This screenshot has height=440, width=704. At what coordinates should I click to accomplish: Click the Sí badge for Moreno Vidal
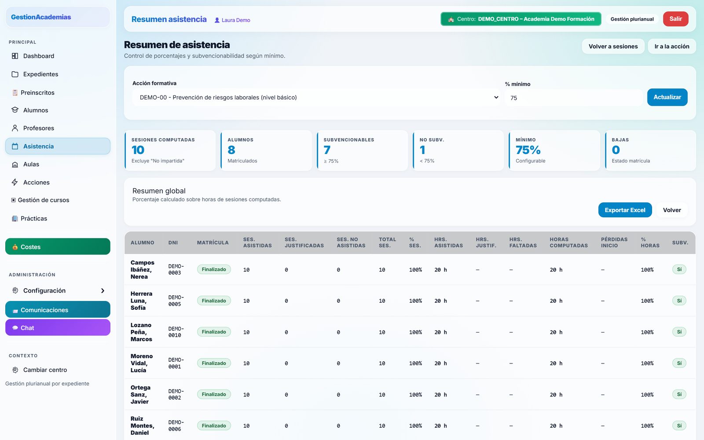679,363
